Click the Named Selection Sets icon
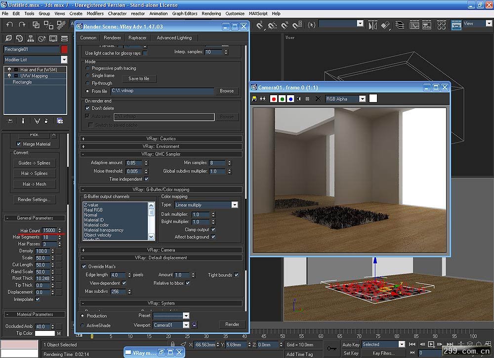This screenshot has width=494, height=358. pos(311,25)
